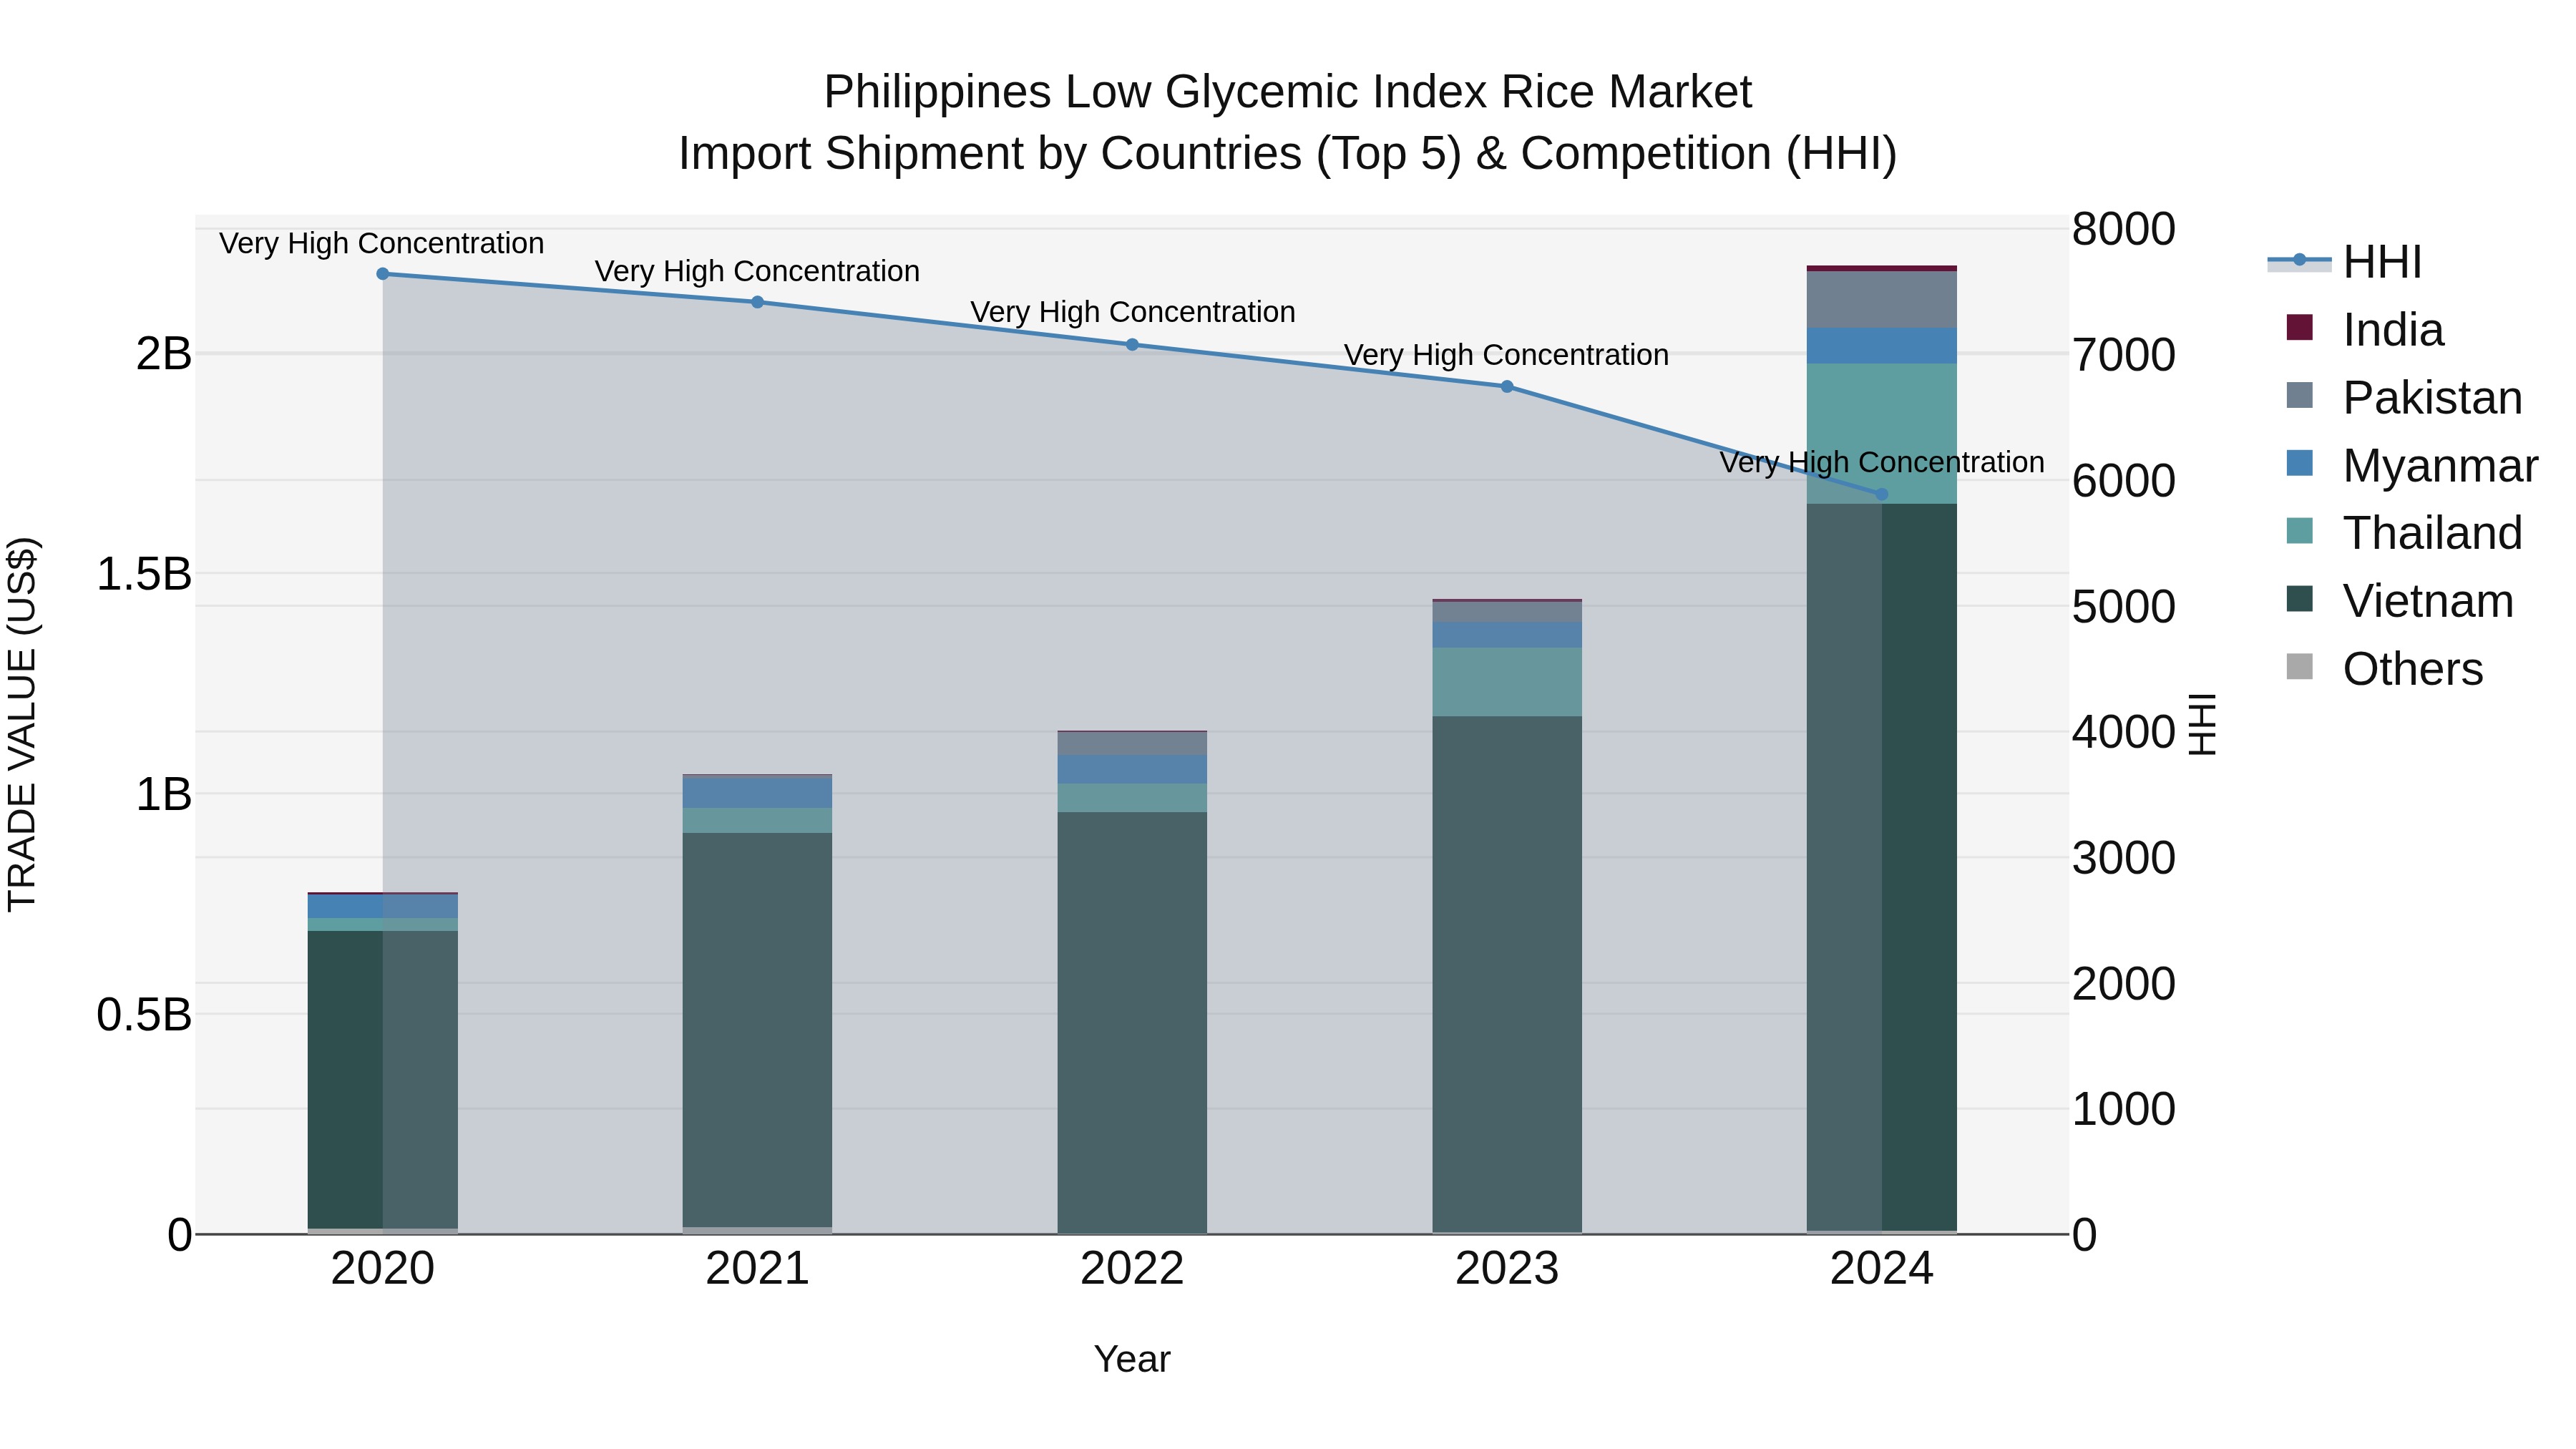Toggle the Others legend entry
The image size is (2576, 1449).
click(x=2385, y=668)
